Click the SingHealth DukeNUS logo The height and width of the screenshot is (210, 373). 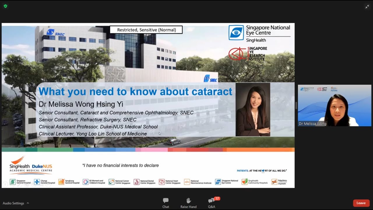click(31, 165)
